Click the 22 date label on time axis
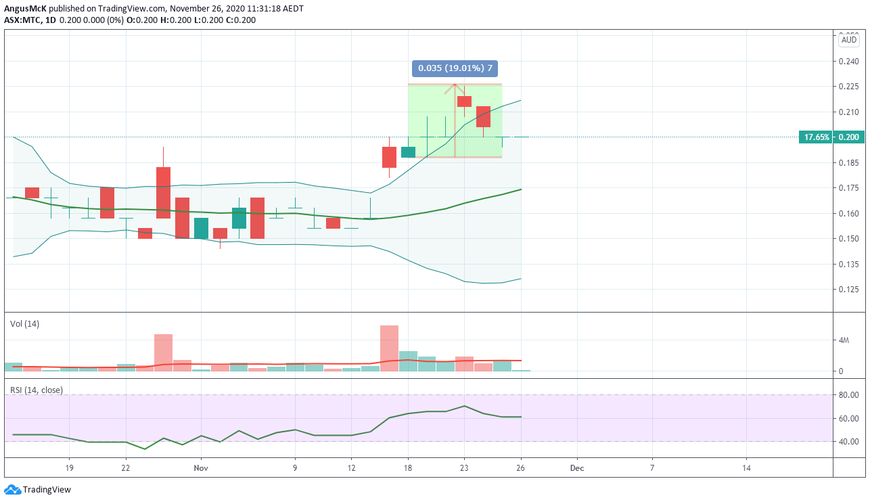This screenshot has width=870, height=502. click(126, 467)
